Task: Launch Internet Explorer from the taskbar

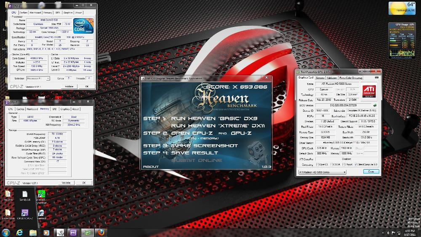Action: [19, 232]
